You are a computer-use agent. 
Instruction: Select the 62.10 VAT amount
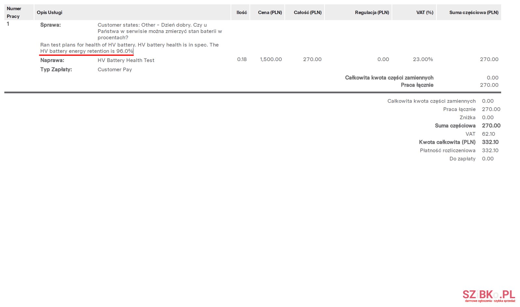click(x=488, y=134)
